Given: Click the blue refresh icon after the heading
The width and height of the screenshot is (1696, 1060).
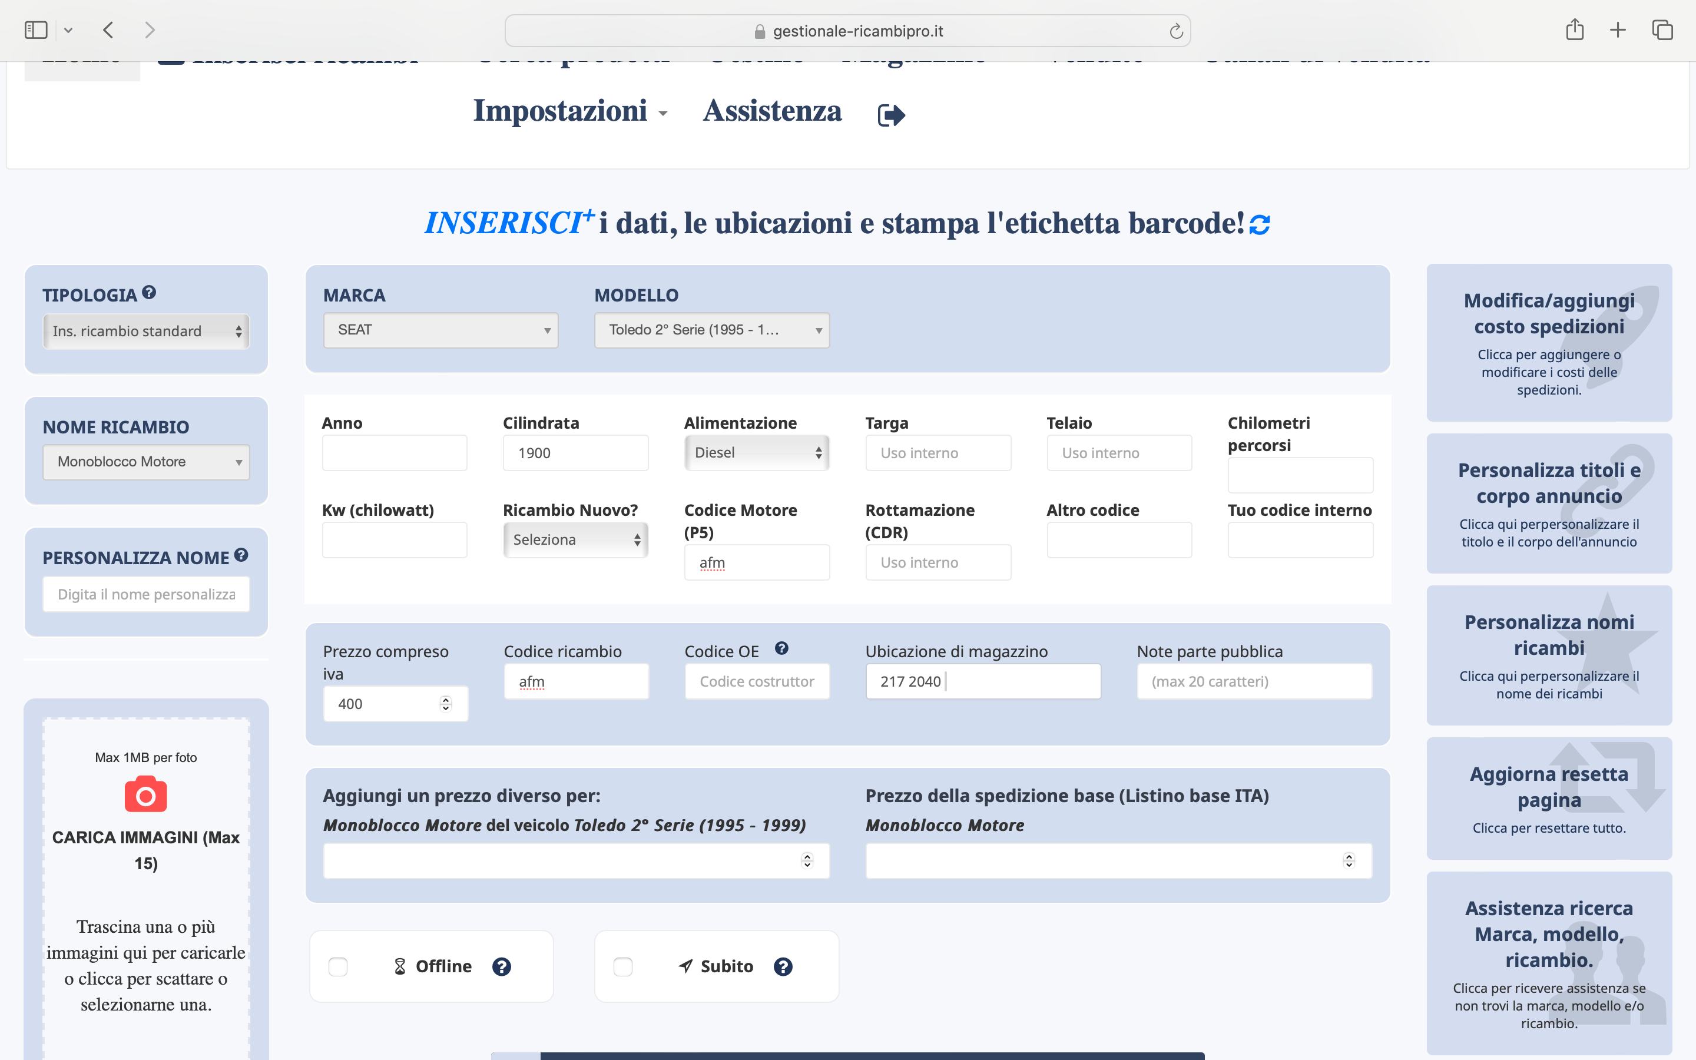Looking at the screenshot, I should [x=1260, y=224].
